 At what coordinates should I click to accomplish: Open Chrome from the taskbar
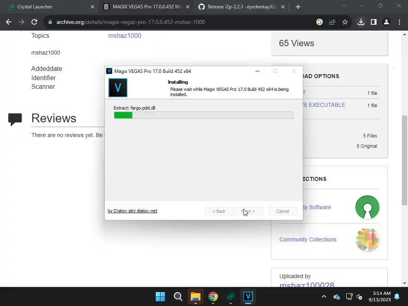coord(213,296)
